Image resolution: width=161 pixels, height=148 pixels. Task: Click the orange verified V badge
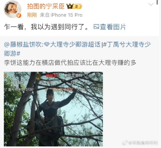pos(19,16)
